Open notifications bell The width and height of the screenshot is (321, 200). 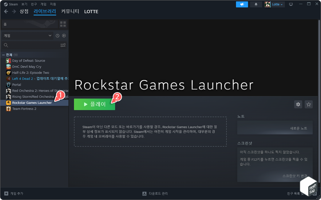pyautogui.click(x=256, y=4)
